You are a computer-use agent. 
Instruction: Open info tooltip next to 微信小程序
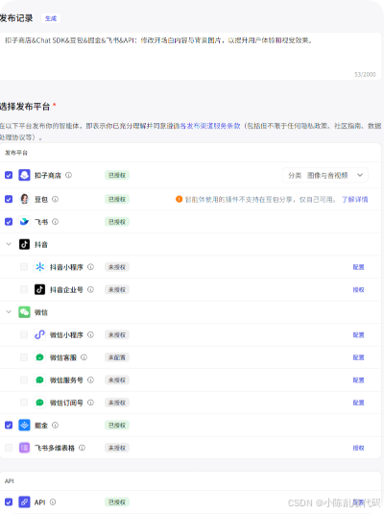pyautogui.click(x=91, y=334)
